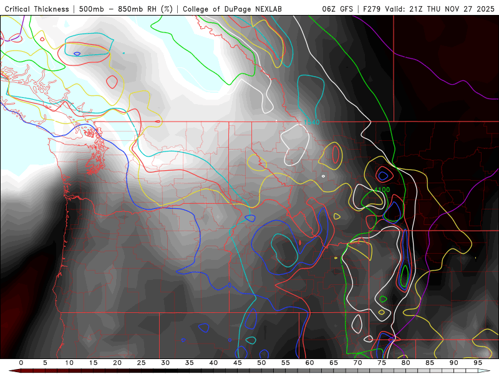
Task: Click the "30" value on the color scale
Action: (165, 363)
